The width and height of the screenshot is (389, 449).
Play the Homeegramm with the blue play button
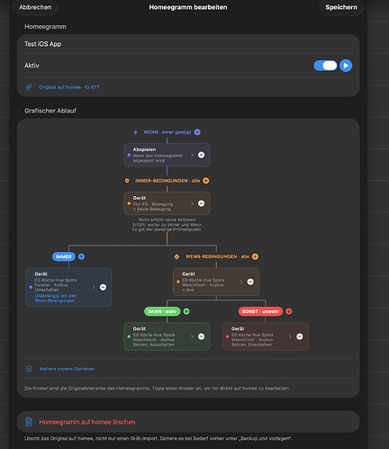(x=346, y=66)
